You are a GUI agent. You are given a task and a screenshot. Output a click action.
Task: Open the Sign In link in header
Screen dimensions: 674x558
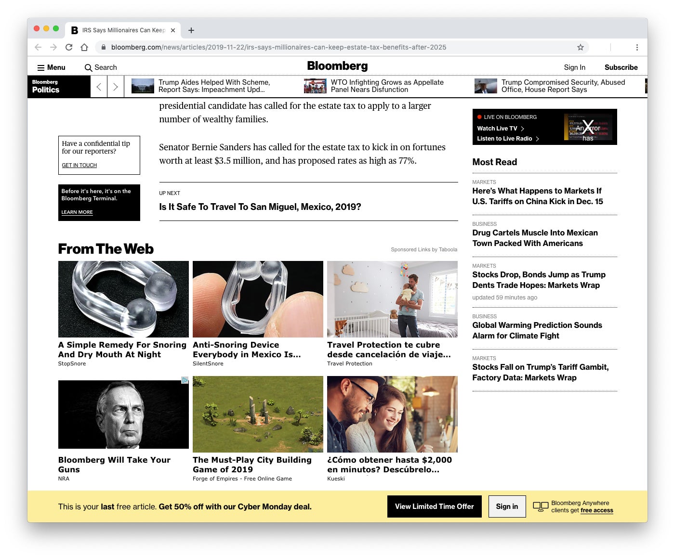[x=574, y=67]
